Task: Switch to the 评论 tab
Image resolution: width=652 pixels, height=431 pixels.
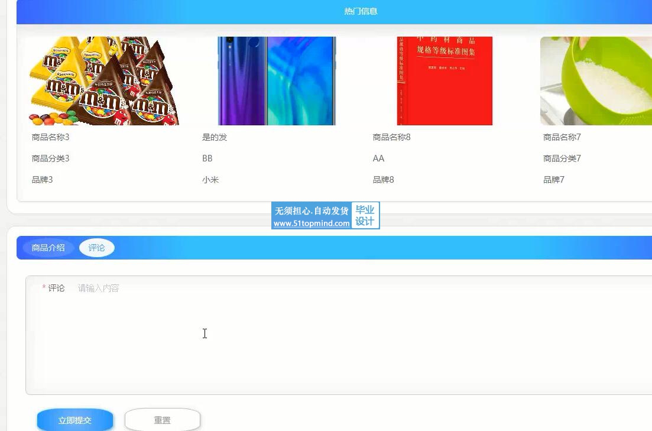Action: (x=96, y=248)
